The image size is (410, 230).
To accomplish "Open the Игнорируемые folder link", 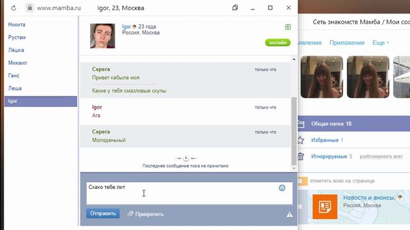I will 329,157.
